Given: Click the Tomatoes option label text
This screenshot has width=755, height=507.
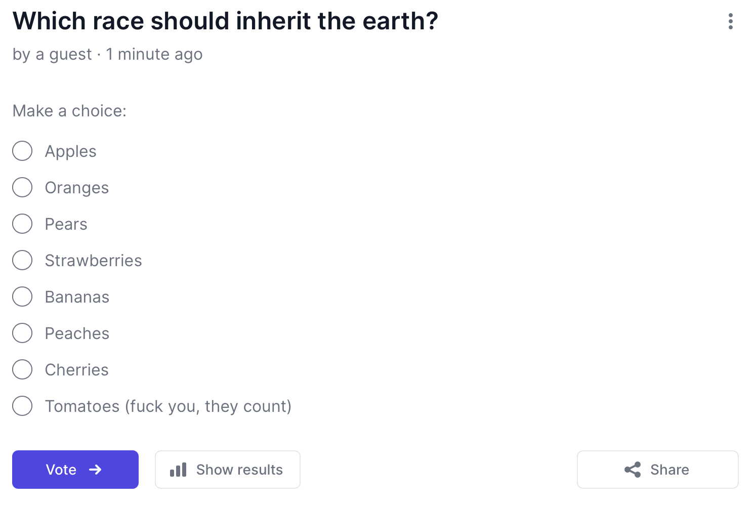Looking at the screenshot, I should point(168,406).
